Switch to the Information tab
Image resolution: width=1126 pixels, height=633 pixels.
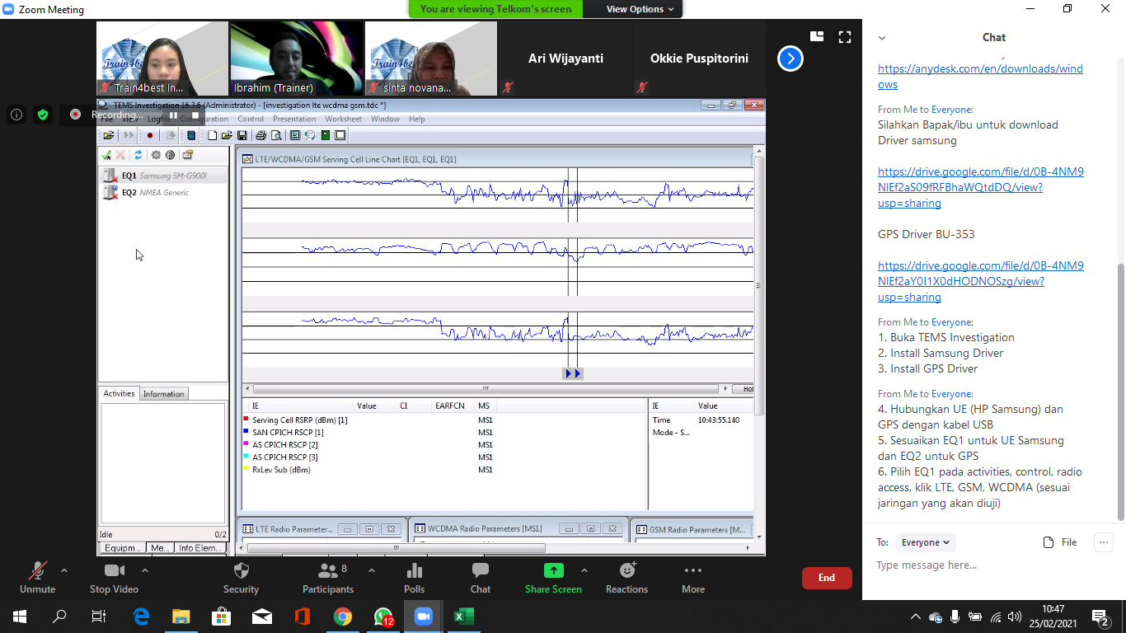163,394
